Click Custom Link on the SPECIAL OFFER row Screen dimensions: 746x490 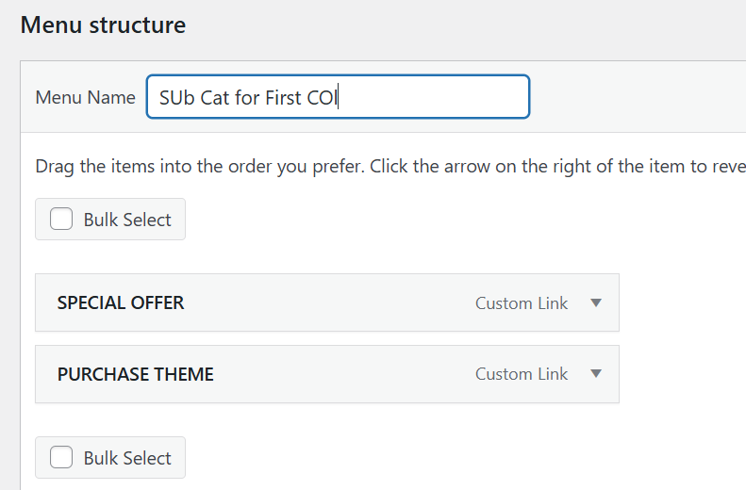tap(522, 303)
